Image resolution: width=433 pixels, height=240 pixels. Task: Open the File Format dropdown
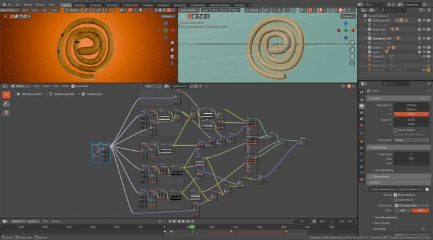pyautogui.click(x=411, y=206)
